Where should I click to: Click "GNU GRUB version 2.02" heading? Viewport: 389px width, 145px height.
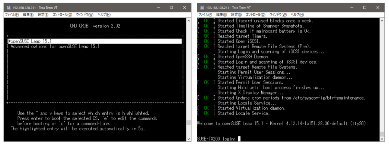pos(95,26)
